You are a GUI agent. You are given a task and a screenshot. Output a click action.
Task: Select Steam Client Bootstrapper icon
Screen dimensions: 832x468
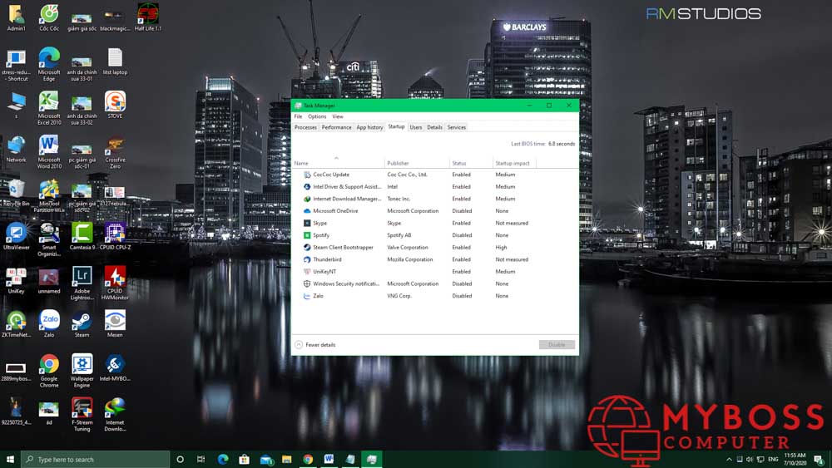coord(307,248)
